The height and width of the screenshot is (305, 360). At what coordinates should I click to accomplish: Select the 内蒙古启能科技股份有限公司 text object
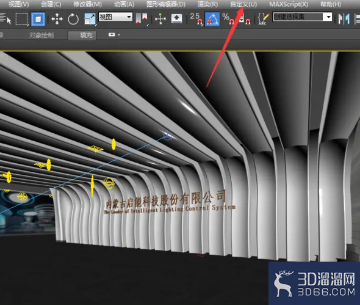tap(165, 200)
